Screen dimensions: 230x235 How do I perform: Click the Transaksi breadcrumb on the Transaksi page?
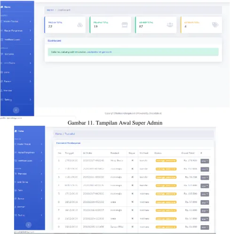point(70,134)
